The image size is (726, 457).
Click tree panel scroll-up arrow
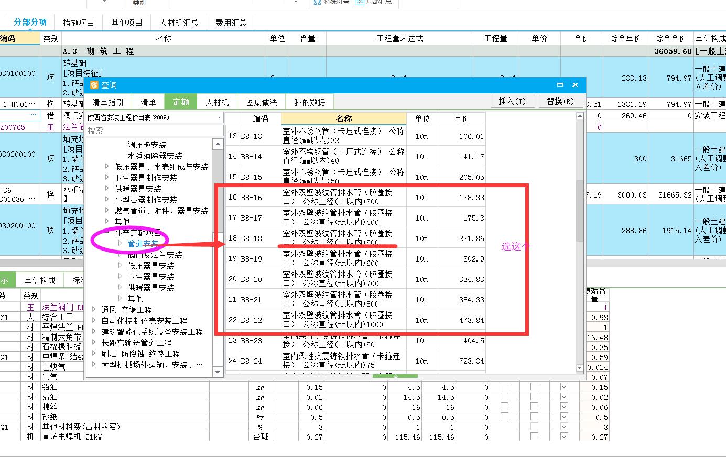[218, 144]
